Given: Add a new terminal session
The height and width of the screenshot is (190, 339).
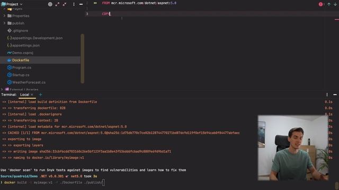Looking at the screenshot, I should 40,94.
